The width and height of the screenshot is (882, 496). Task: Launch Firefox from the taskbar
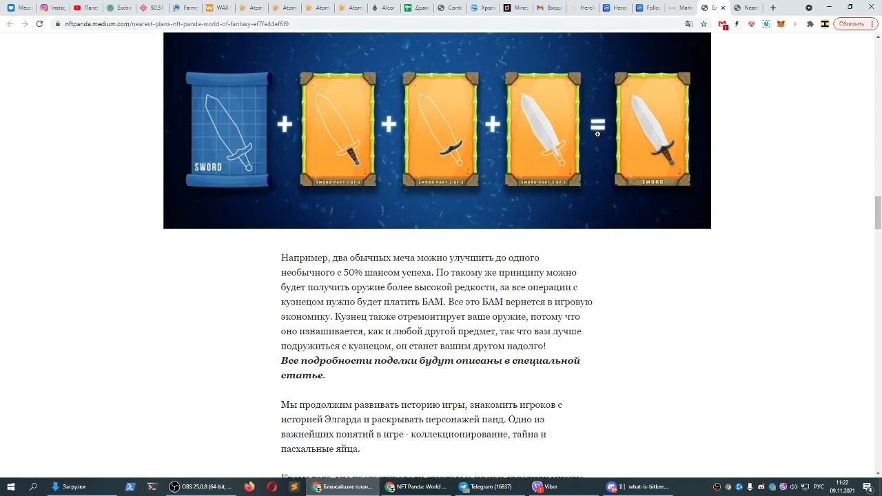(x=249, y=486)
